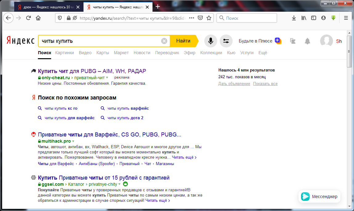Search suggestion 'читы купить варфейс'
The width and height of the screenshot is (354, 211).
(128, 108)
